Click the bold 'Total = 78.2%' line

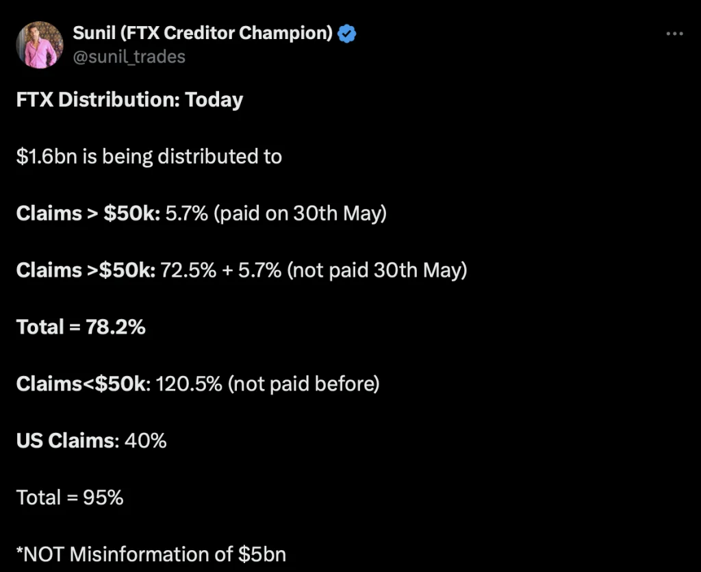81,327
